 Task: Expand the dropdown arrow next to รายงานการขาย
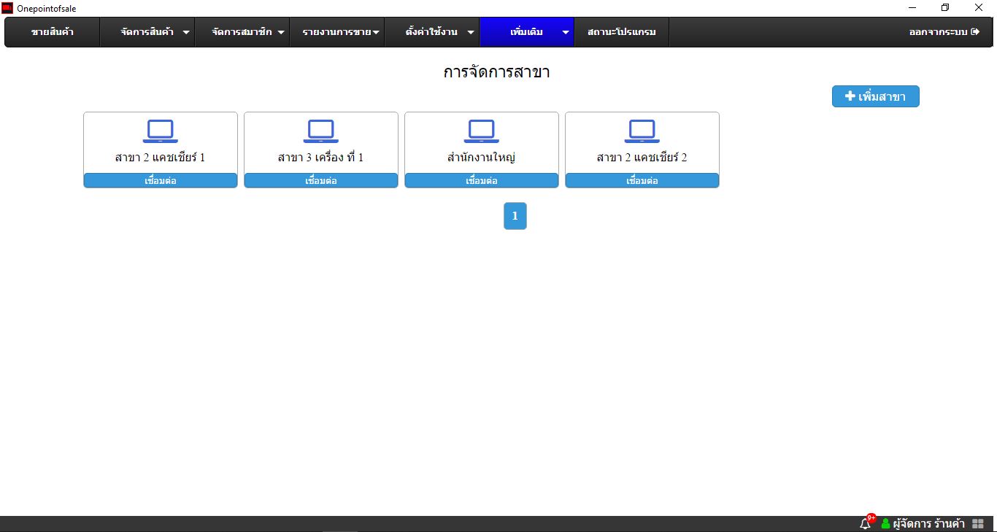(376, 33)
